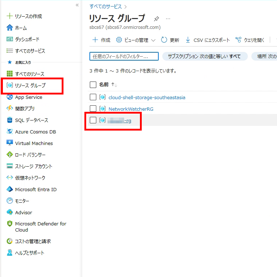
Task: Open Microsoft Defender for Cloud item
Action: coord(41,227)
